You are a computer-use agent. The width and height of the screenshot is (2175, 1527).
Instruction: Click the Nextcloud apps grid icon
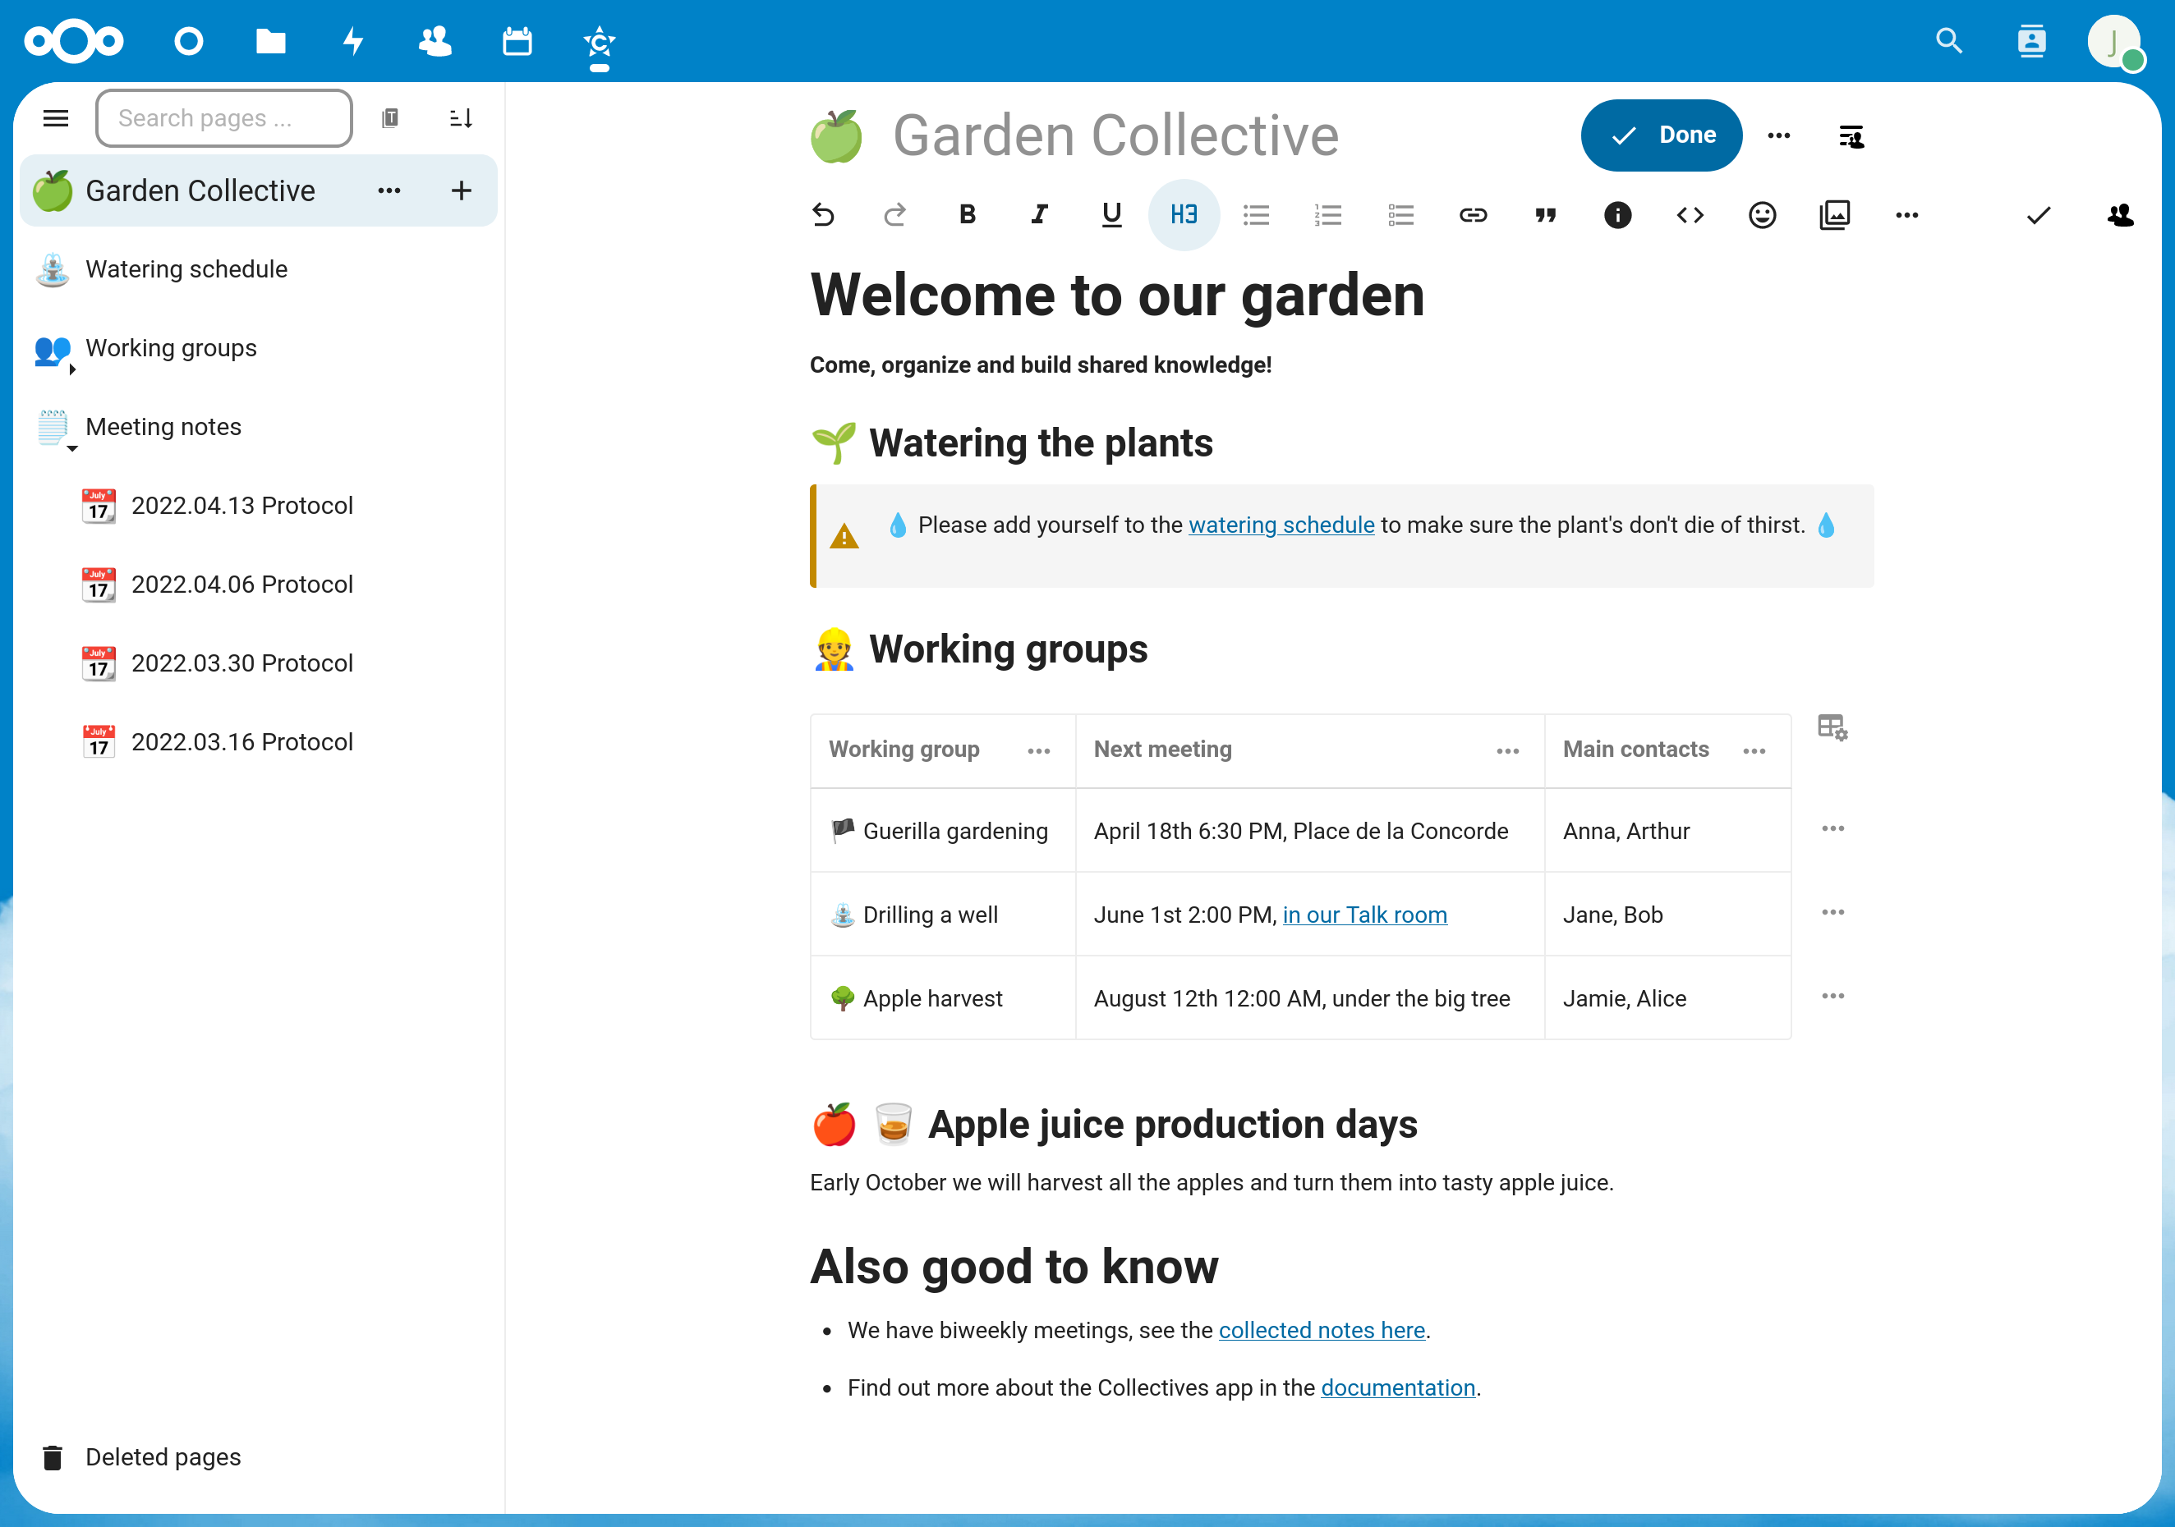coord(78,41)
